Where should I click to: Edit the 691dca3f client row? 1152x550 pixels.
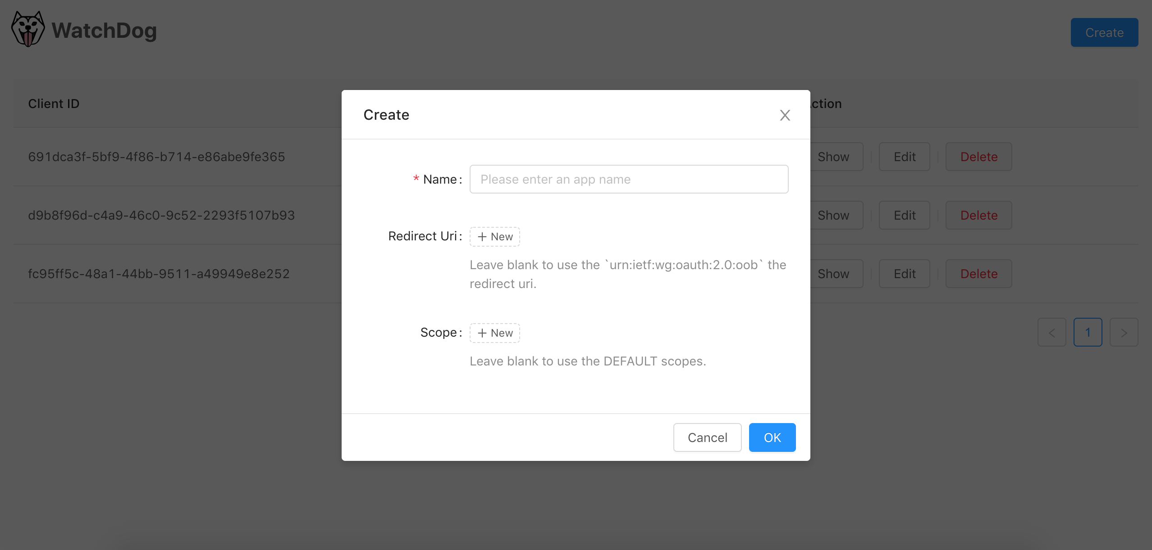pyautogui.click(x=904, y=157)
